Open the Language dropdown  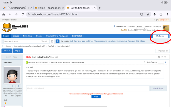(164, 20)
